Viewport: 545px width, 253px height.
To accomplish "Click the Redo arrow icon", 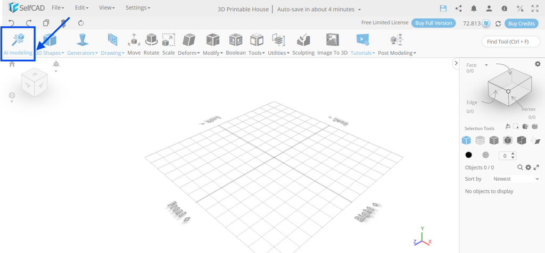I will tap(29, 23).
